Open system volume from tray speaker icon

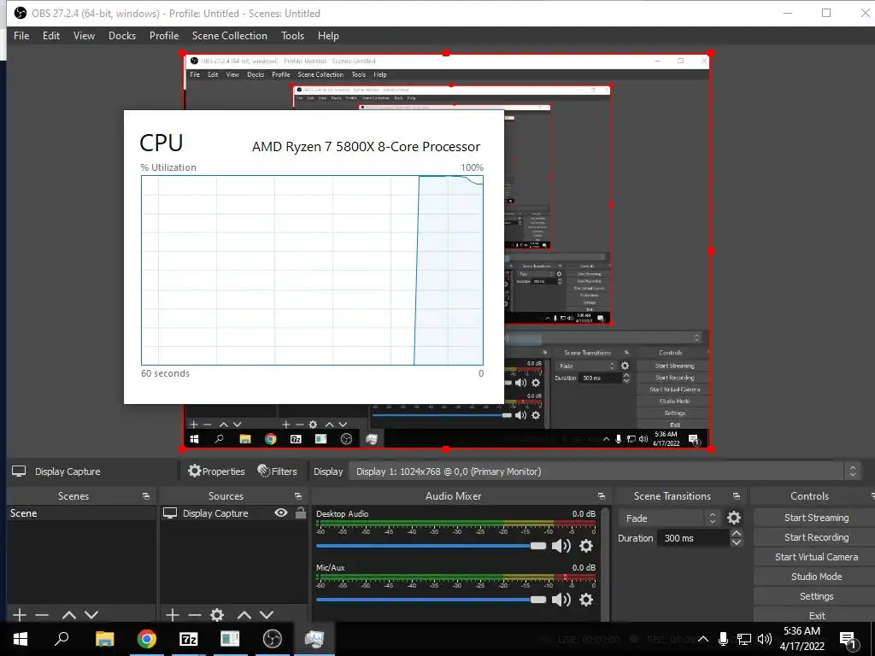click(x=765, y=639)
